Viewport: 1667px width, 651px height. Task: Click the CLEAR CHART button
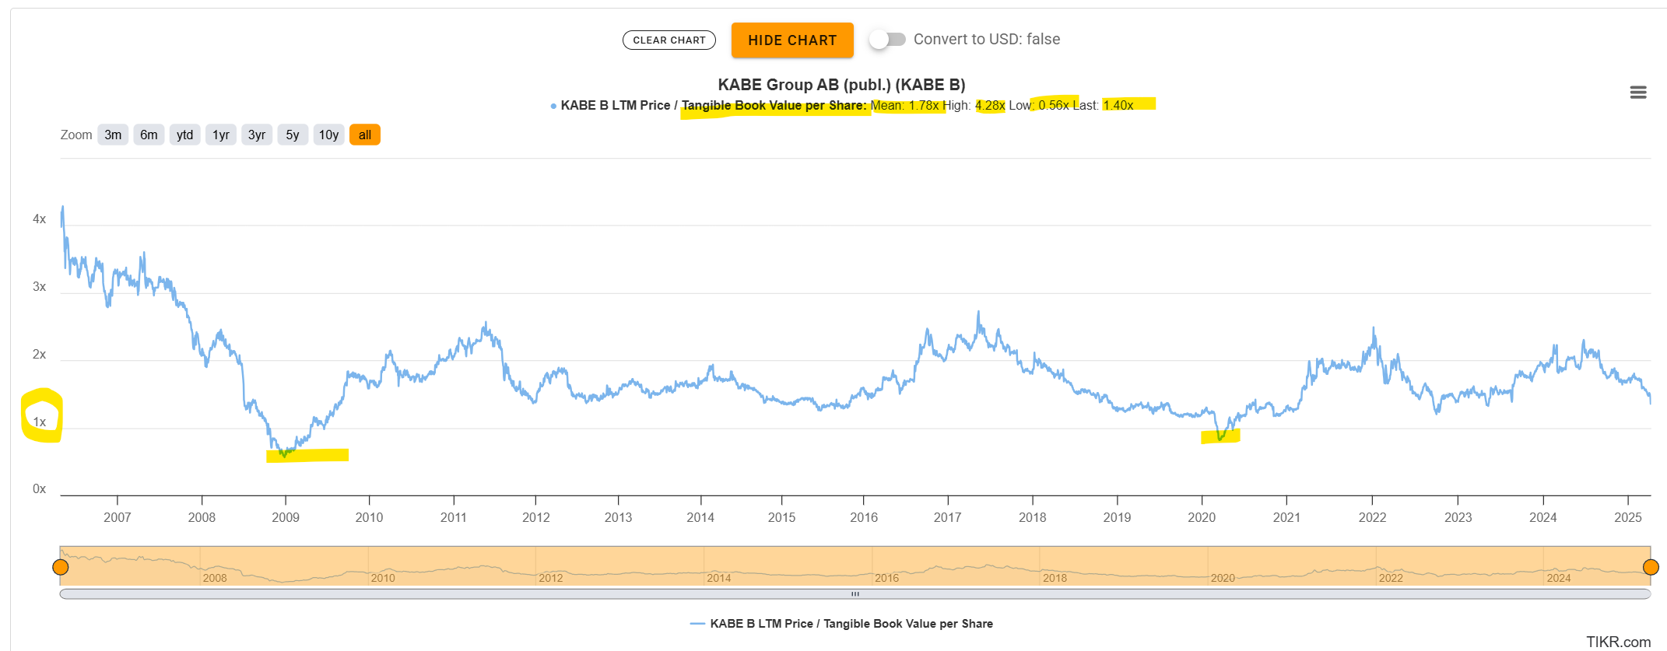tap(669, 40)
